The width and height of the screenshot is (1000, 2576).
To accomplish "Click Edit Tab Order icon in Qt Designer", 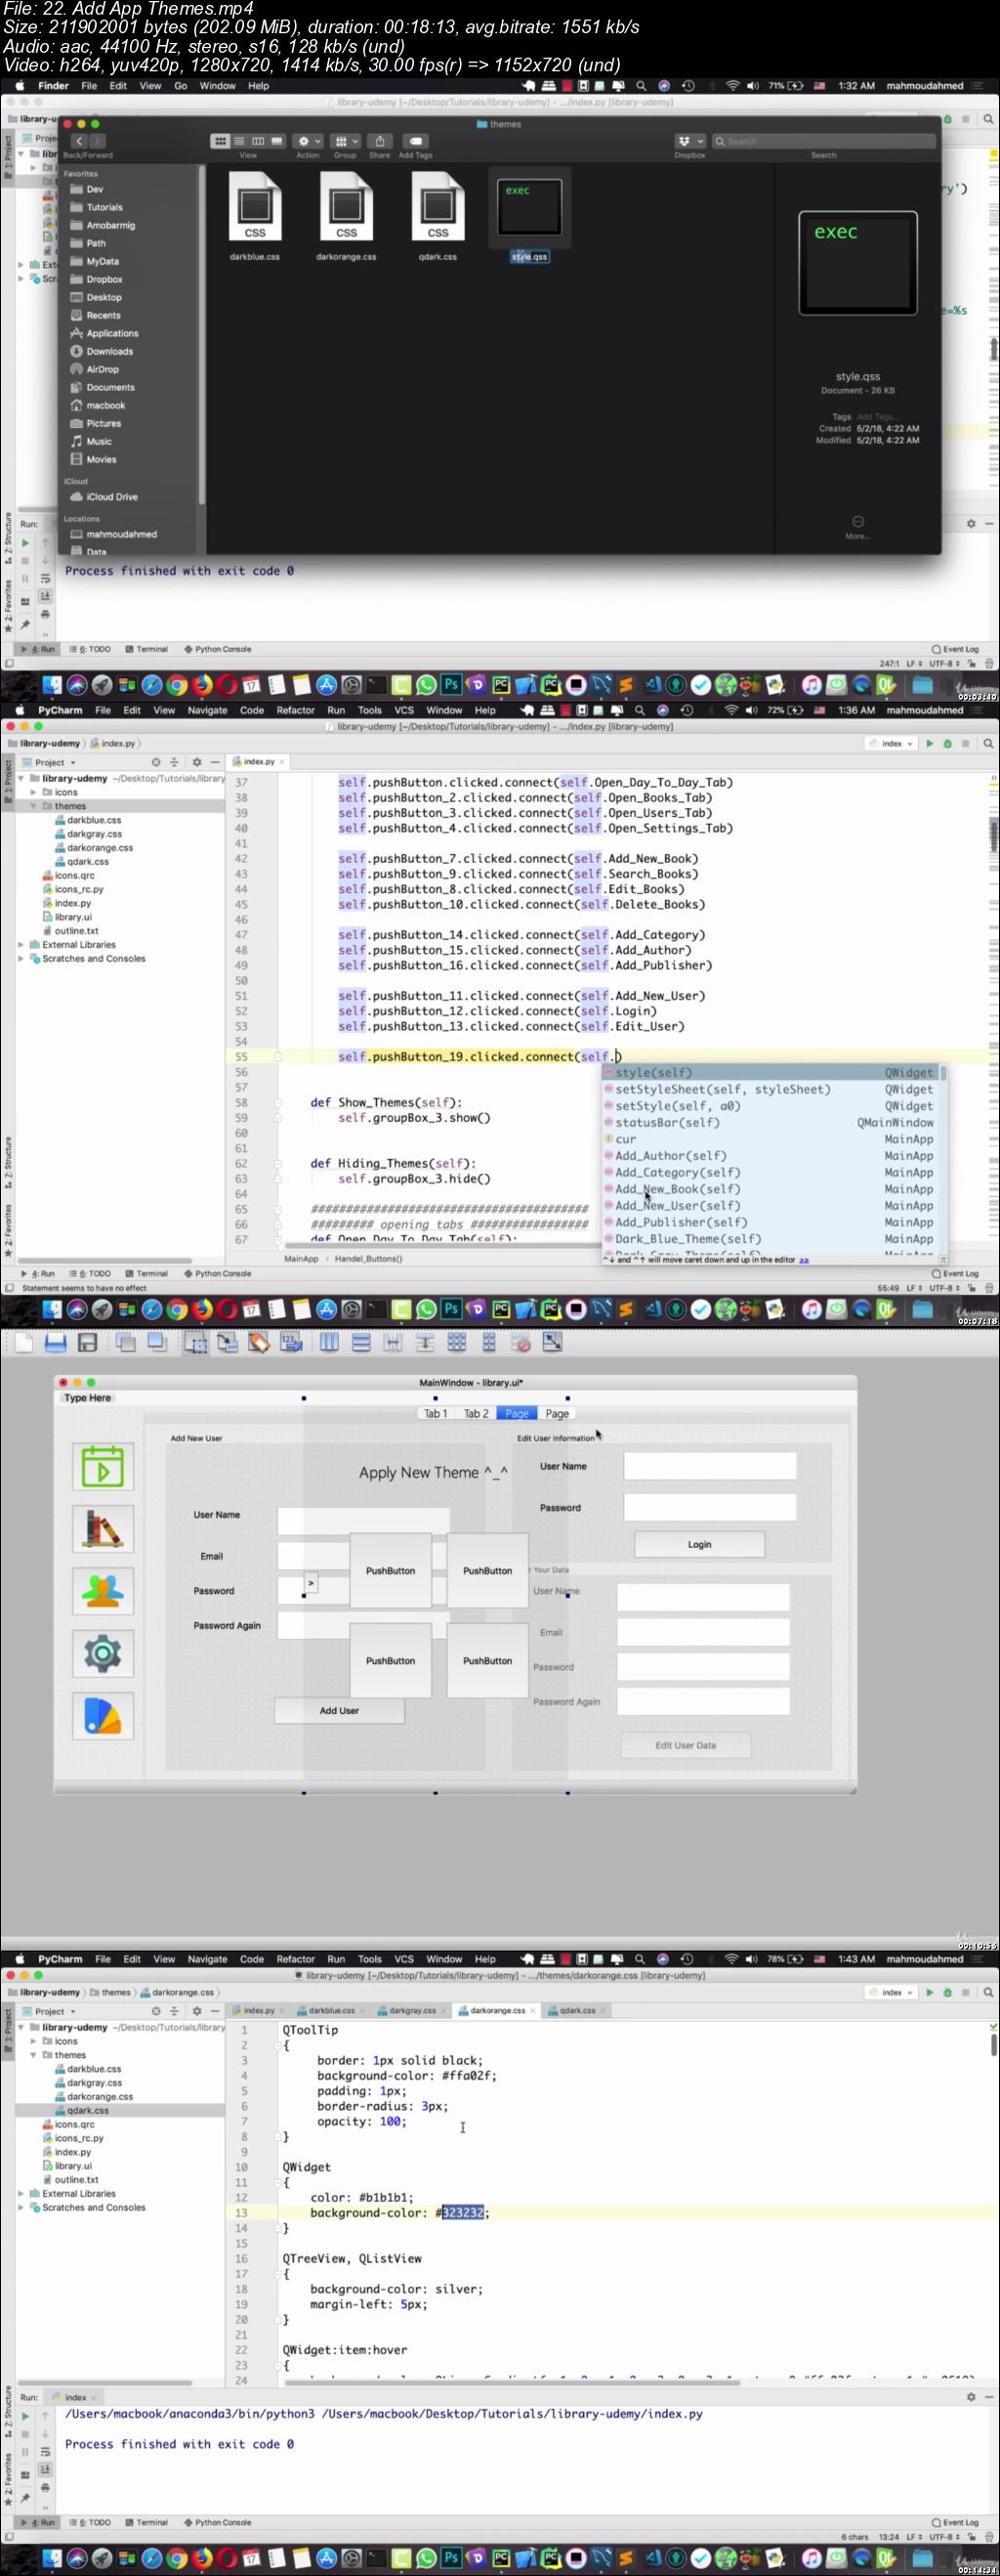I will 291,1342.
